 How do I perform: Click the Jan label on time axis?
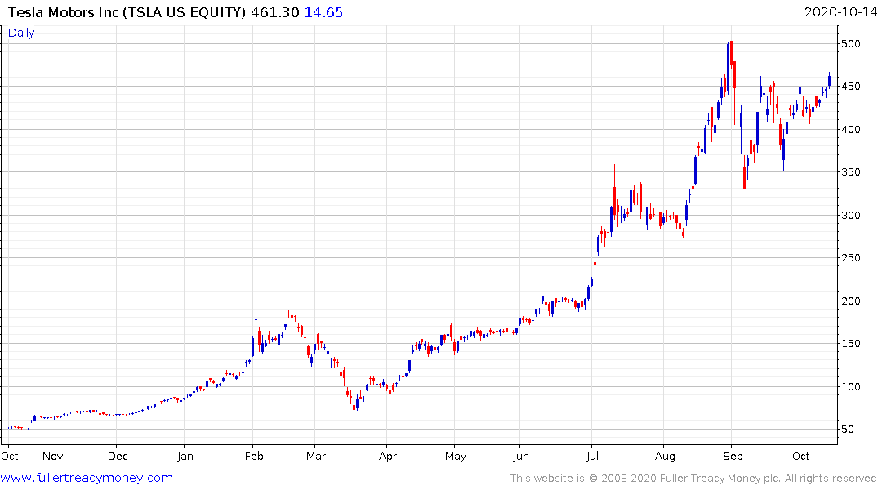pos(185,456)
